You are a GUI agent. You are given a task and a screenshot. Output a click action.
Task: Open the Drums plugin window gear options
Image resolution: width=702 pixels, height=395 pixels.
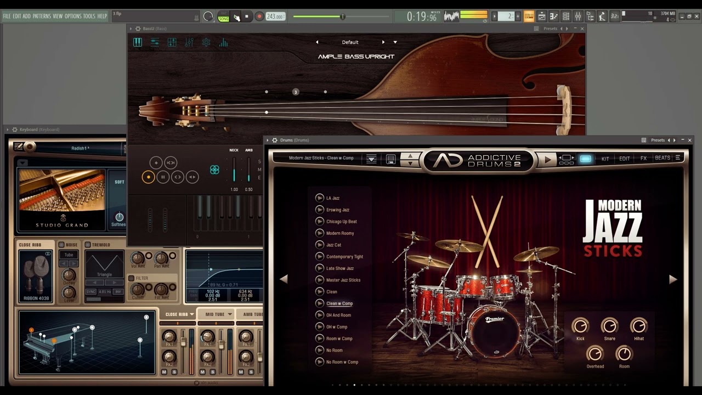(275, 140)
